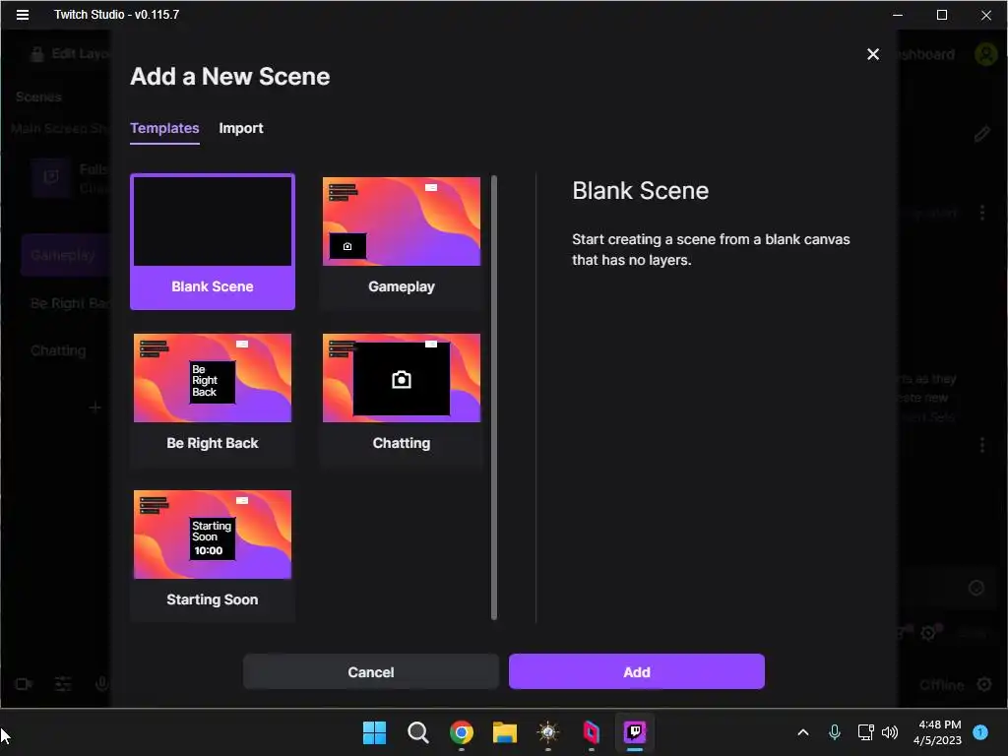This screenshot has height=756, width=1008.
Task: Open the clock showing 4:48 PM
Action: [938, 732]
